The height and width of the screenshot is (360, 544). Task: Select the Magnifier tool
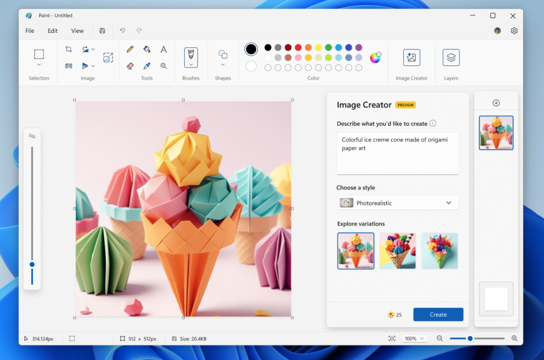pyautogui.click(x=163, y=66)
